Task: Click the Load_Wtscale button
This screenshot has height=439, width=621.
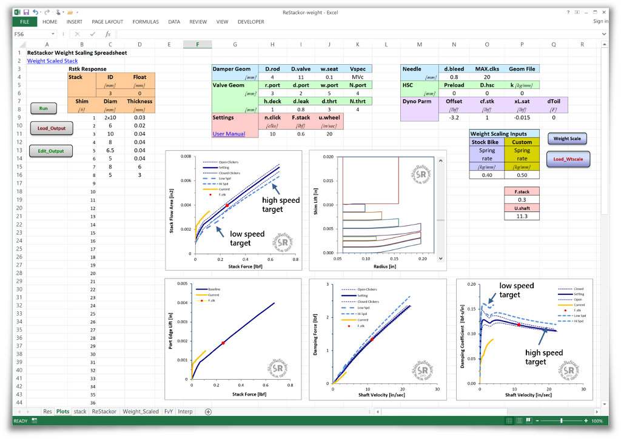Action: point(568,159)
